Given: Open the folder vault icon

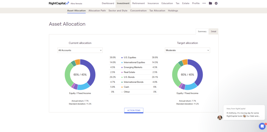Looking at the screenshot, I should coord(210,3).
